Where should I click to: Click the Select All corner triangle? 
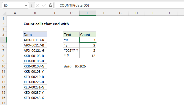pyautogui.click(x=4, y=13)
